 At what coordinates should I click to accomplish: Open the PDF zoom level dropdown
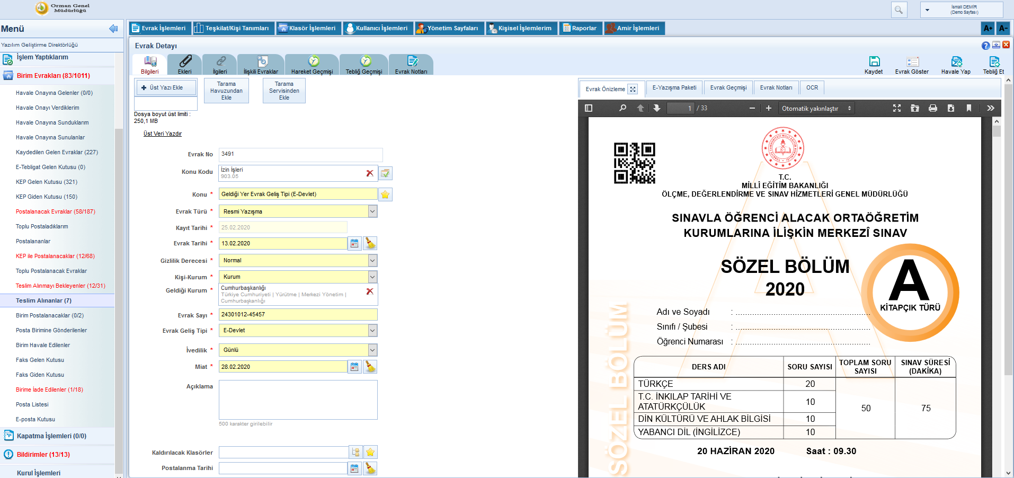(x=816, y=108)
